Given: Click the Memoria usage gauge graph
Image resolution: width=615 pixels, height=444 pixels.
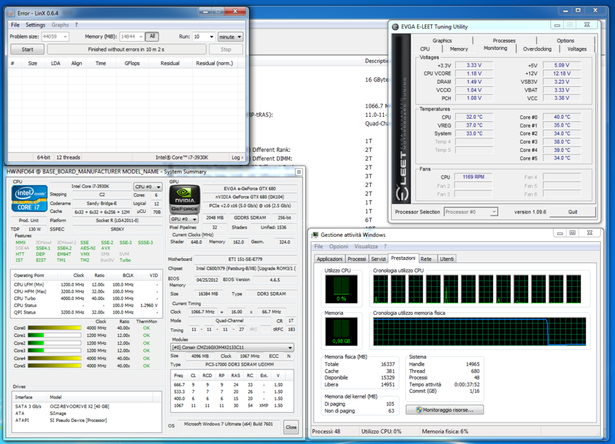Looking at the screenshot, I should 341,332.
